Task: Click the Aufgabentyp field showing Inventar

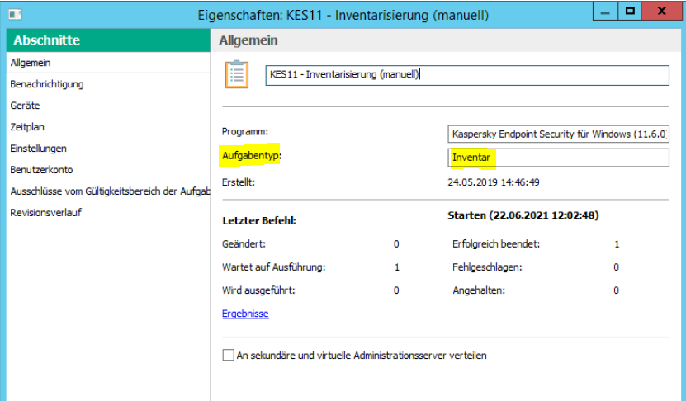Action: 558,158
